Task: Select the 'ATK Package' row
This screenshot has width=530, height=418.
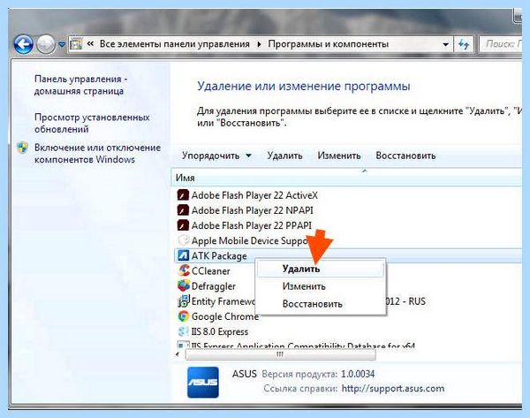Action: [348, 255]
